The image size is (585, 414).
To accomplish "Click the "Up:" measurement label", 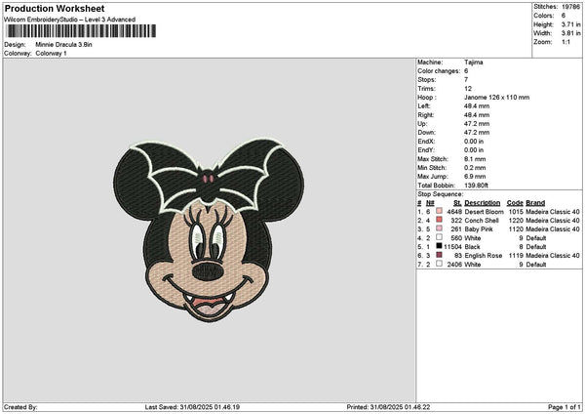I will 422,124.
